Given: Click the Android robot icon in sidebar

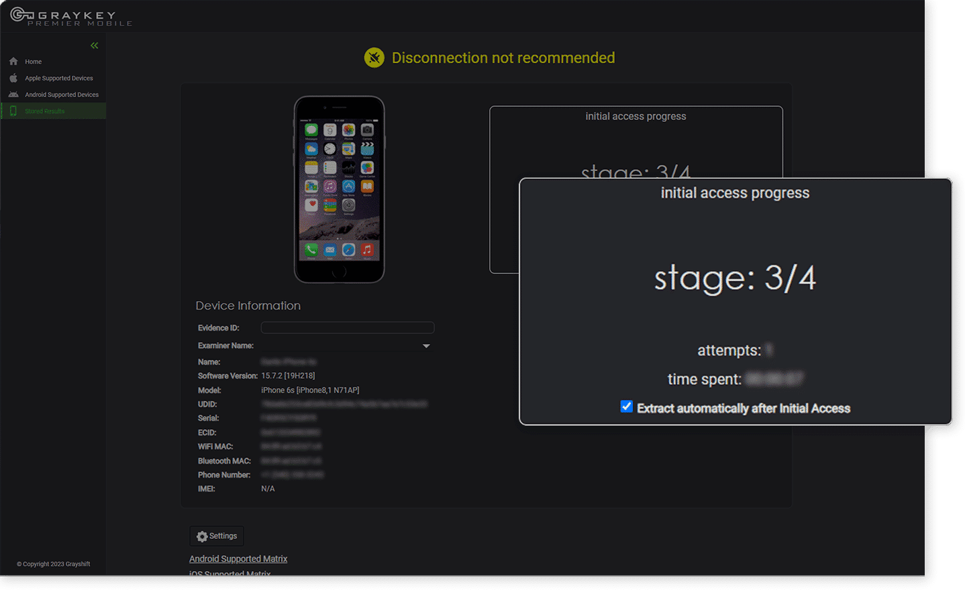Looking at the screenshot, I should (x=13, y=95).
